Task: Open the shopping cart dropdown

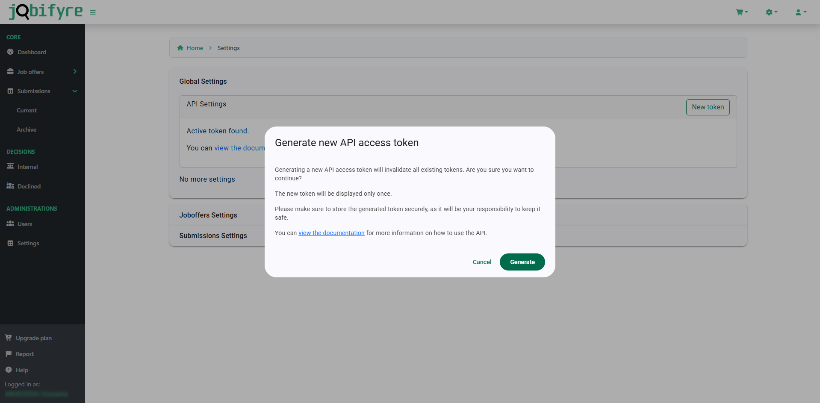Action: (742, 12)
